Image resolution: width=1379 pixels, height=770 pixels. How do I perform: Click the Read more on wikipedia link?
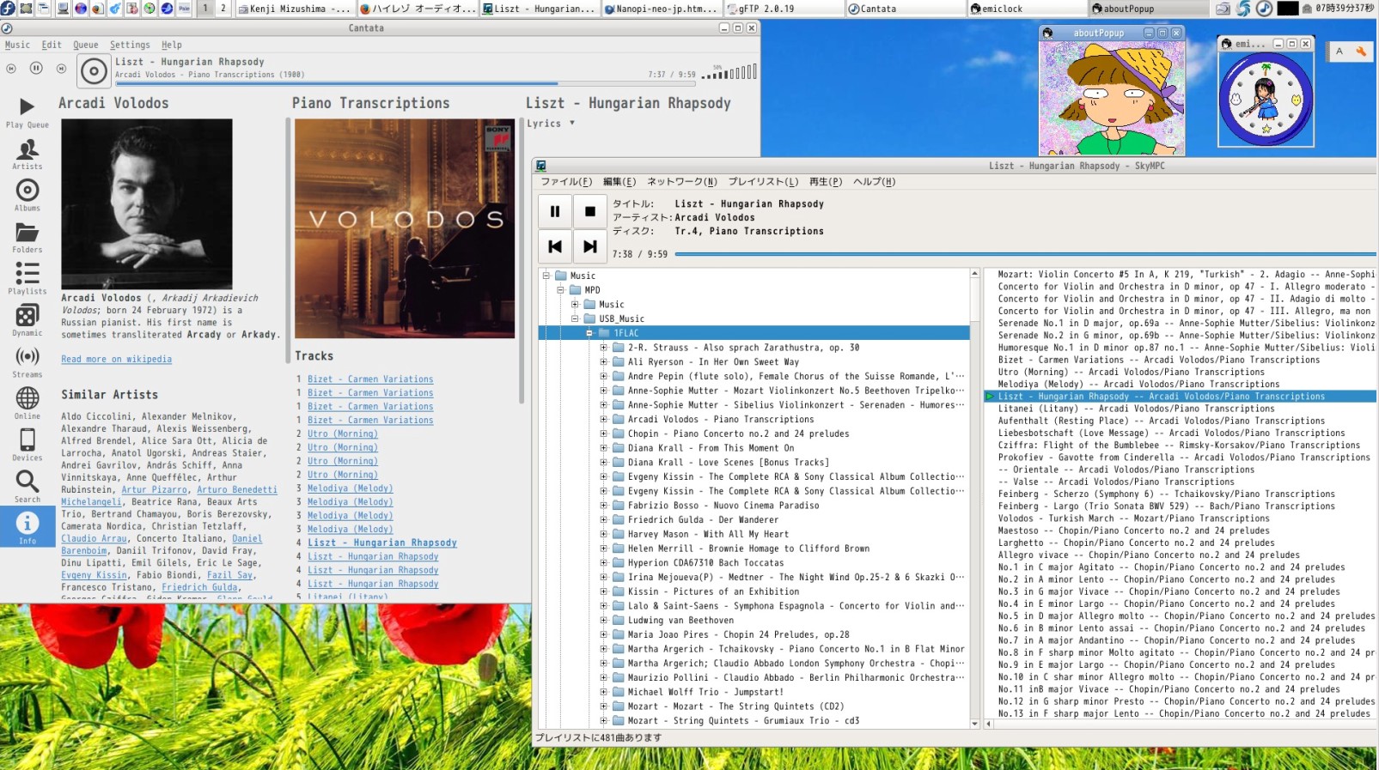pyautogui.click(x=116, y=360)
